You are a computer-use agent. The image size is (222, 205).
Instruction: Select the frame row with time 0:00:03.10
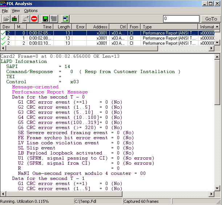(107, 43)
